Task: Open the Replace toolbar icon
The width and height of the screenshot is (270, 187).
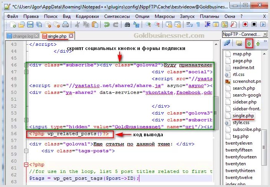Action: coord(136,24)
